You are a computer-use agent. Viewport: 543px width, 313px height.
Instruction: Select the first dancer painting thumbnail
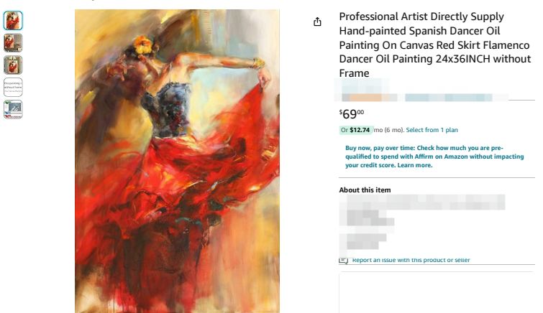coord(13,21)
